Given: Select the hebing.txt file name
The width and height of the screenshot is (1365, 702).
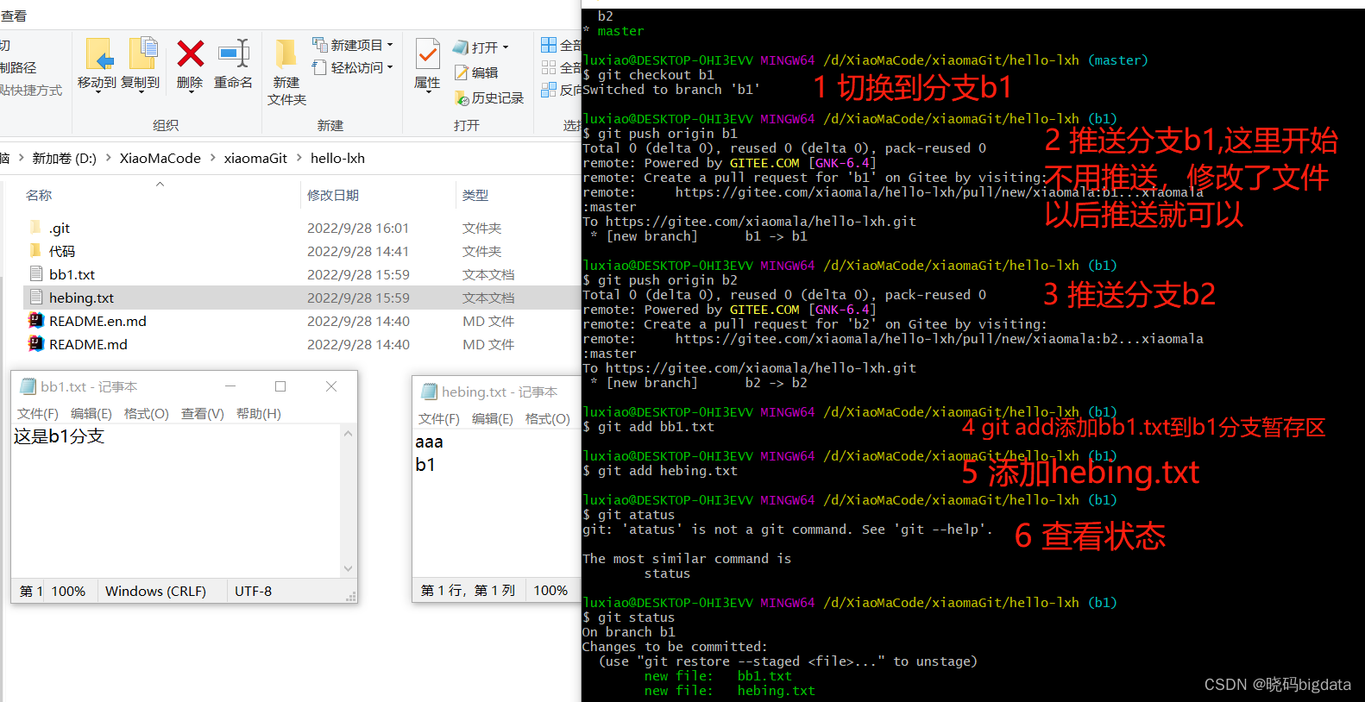Looking at the screenshot, I should click(x=82, y=298).
